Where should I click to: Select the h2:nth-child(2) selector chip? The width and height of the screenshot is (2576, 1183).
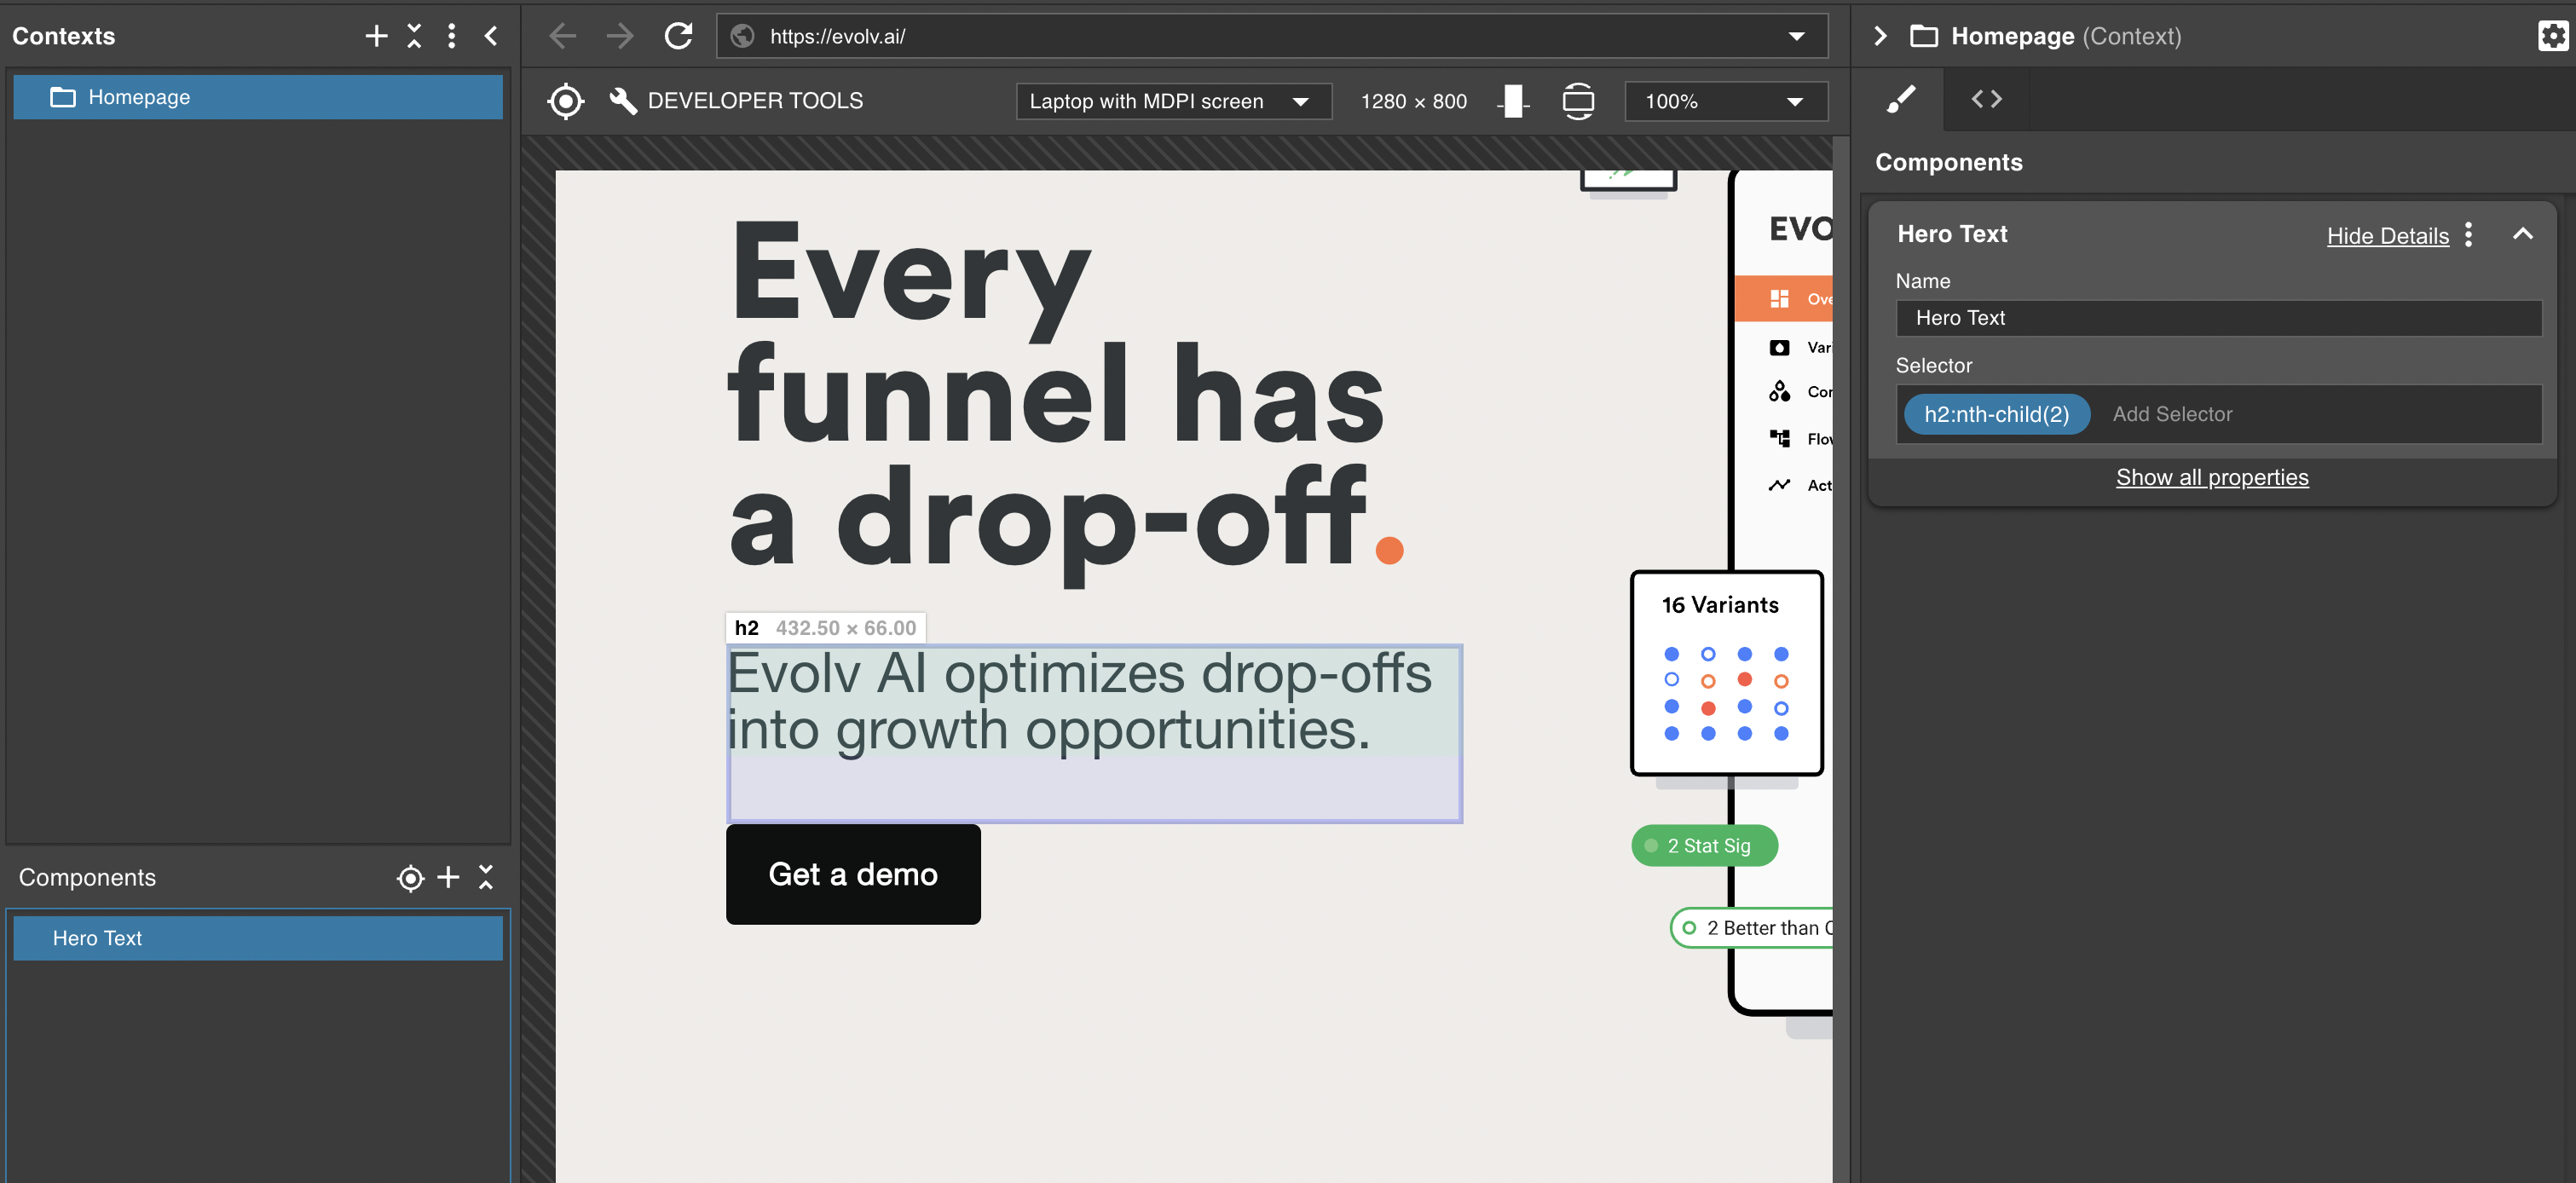coord(1996,414)
